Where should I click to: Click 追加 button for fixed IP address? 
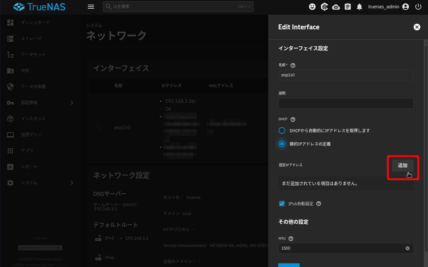point(403,165)
